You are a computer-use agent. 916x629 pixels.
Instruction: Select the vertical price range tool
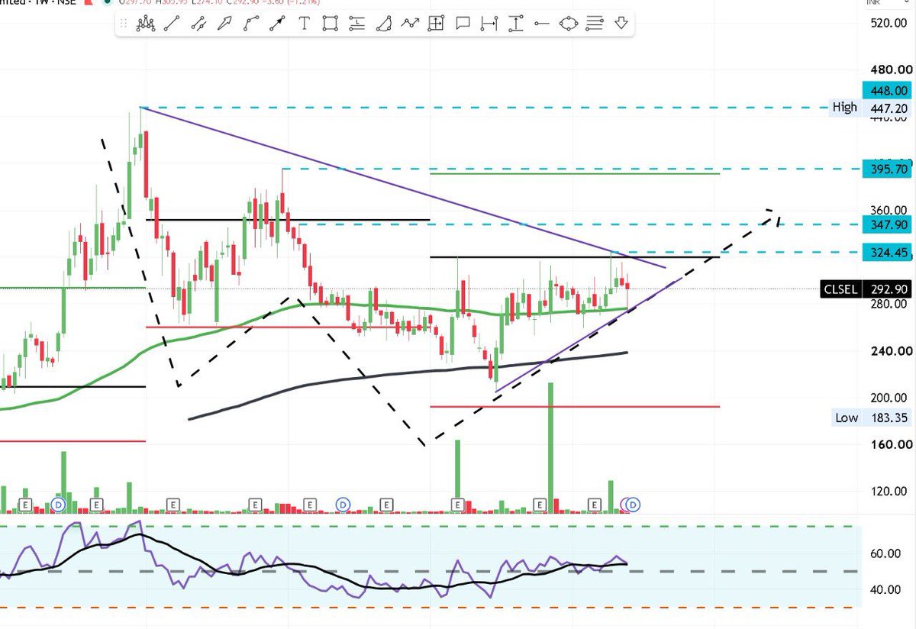(516, 24)
